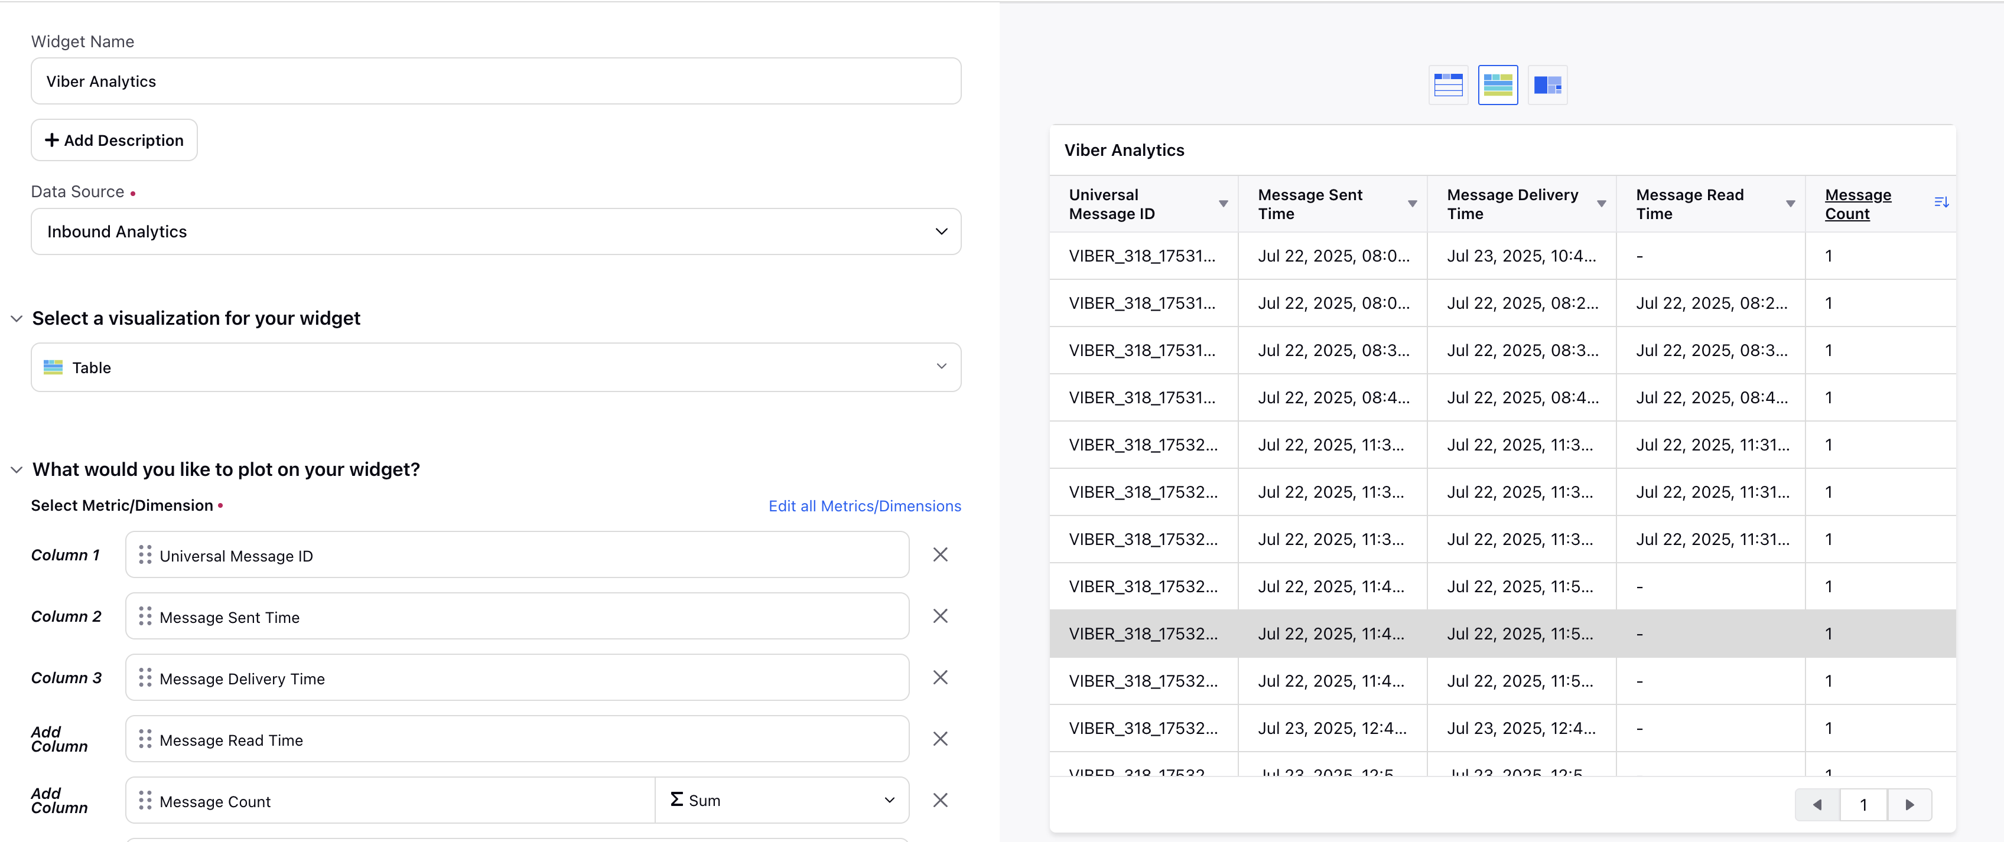Grab the Universal Message ID drag handle
2004x842 pixels.
tap(145, 554)
